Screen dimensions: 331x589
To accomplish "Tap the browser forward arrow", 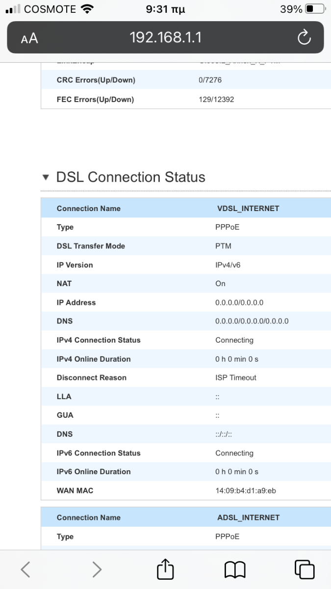I will coord(97,569).
